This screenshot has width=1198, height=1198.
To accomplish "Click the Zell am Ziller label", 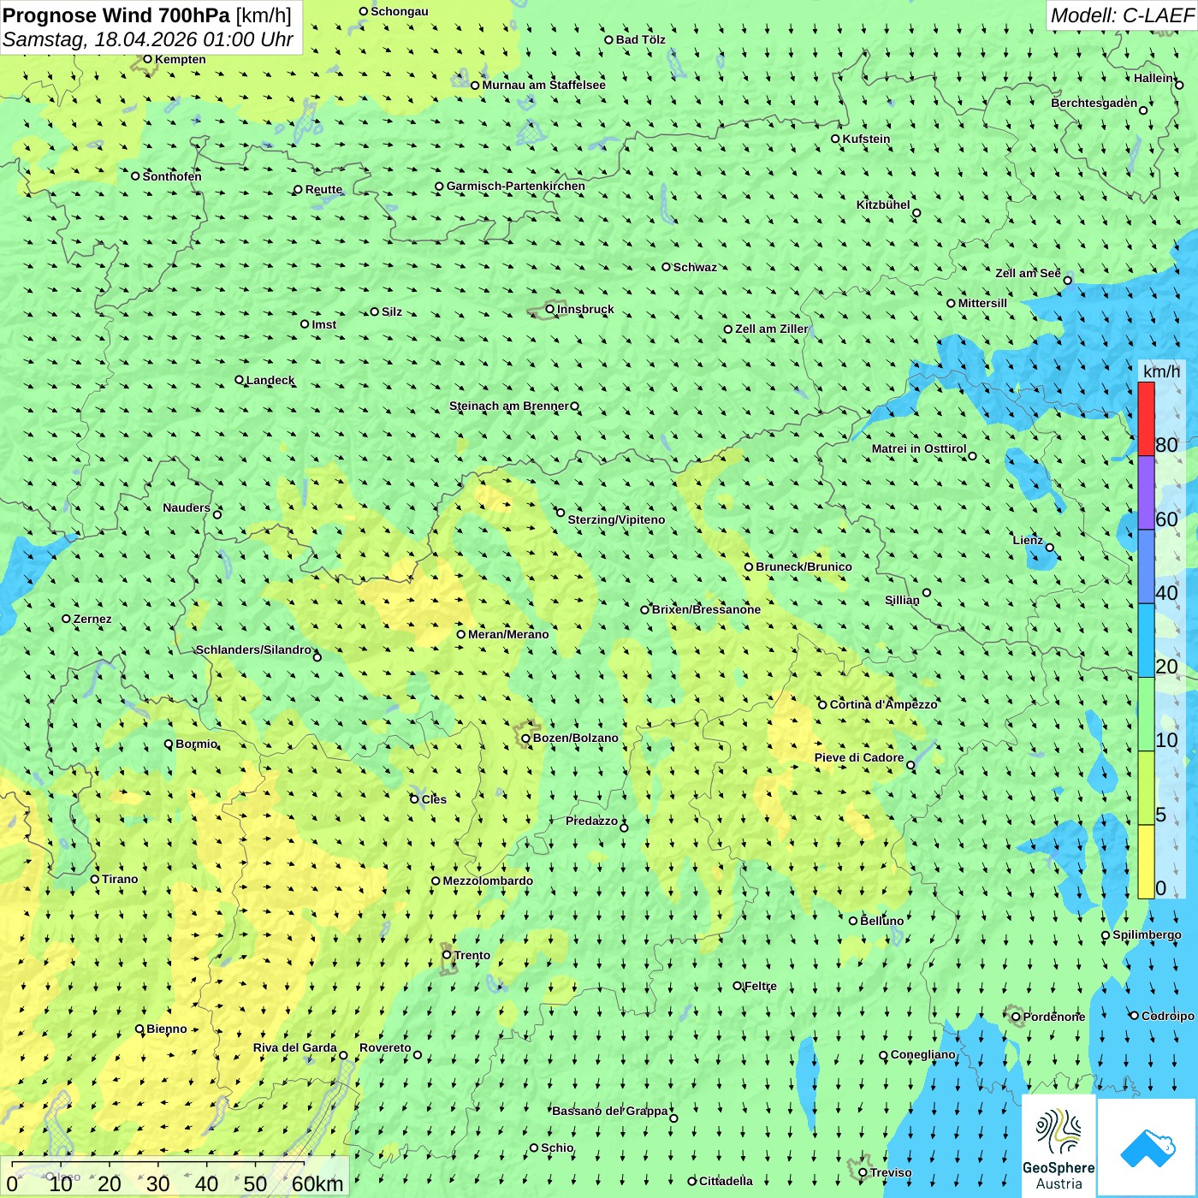I will point(772,329).
